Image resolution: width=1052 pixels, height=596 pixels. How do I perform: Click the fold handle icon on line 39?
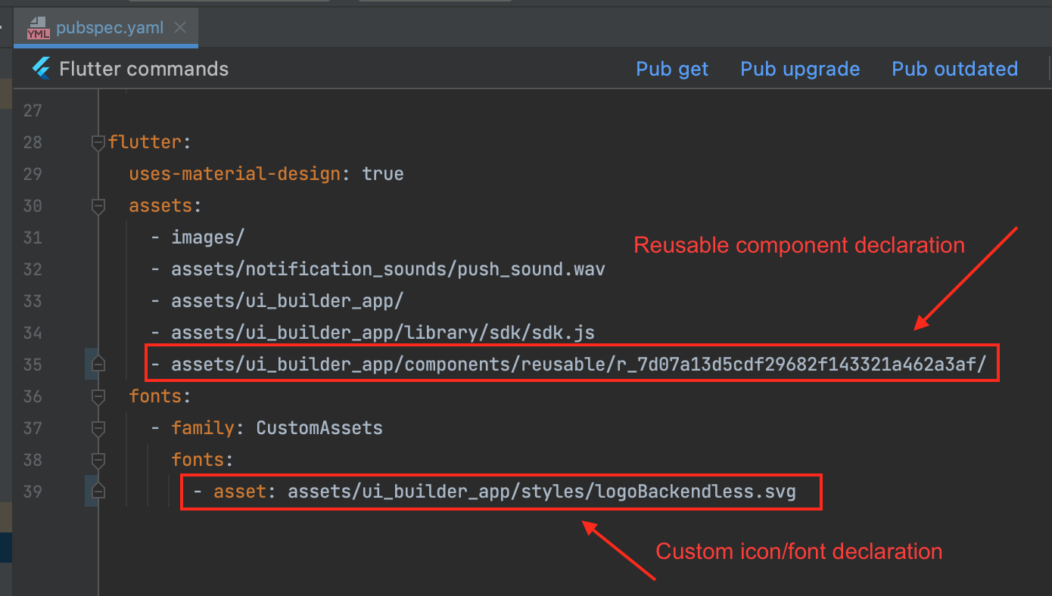click(98, 492)
